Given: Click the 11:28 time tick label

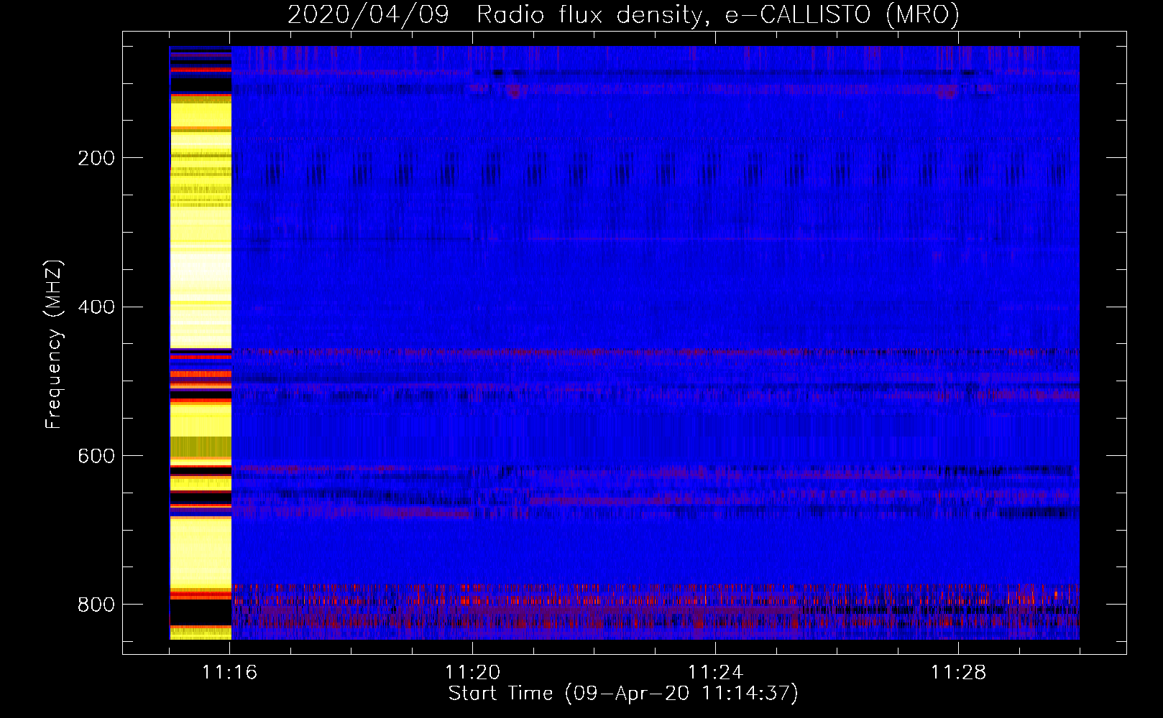Looking at the screenshot, I should click(959, 672).
